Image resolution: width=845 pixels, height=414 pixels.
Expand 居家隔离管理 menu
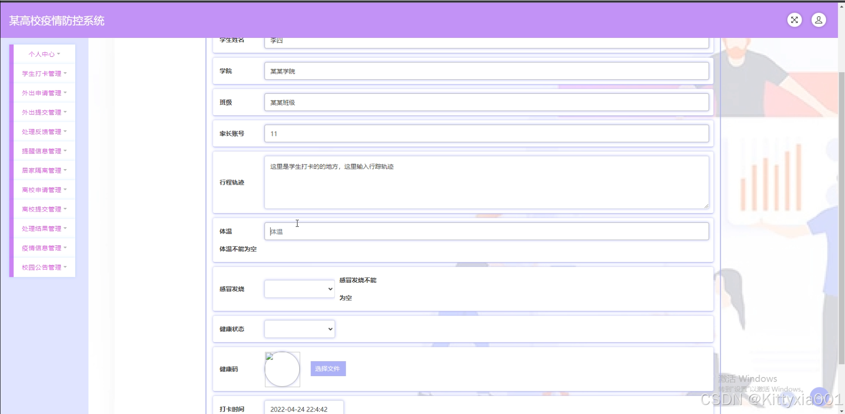tap(44, 170)
